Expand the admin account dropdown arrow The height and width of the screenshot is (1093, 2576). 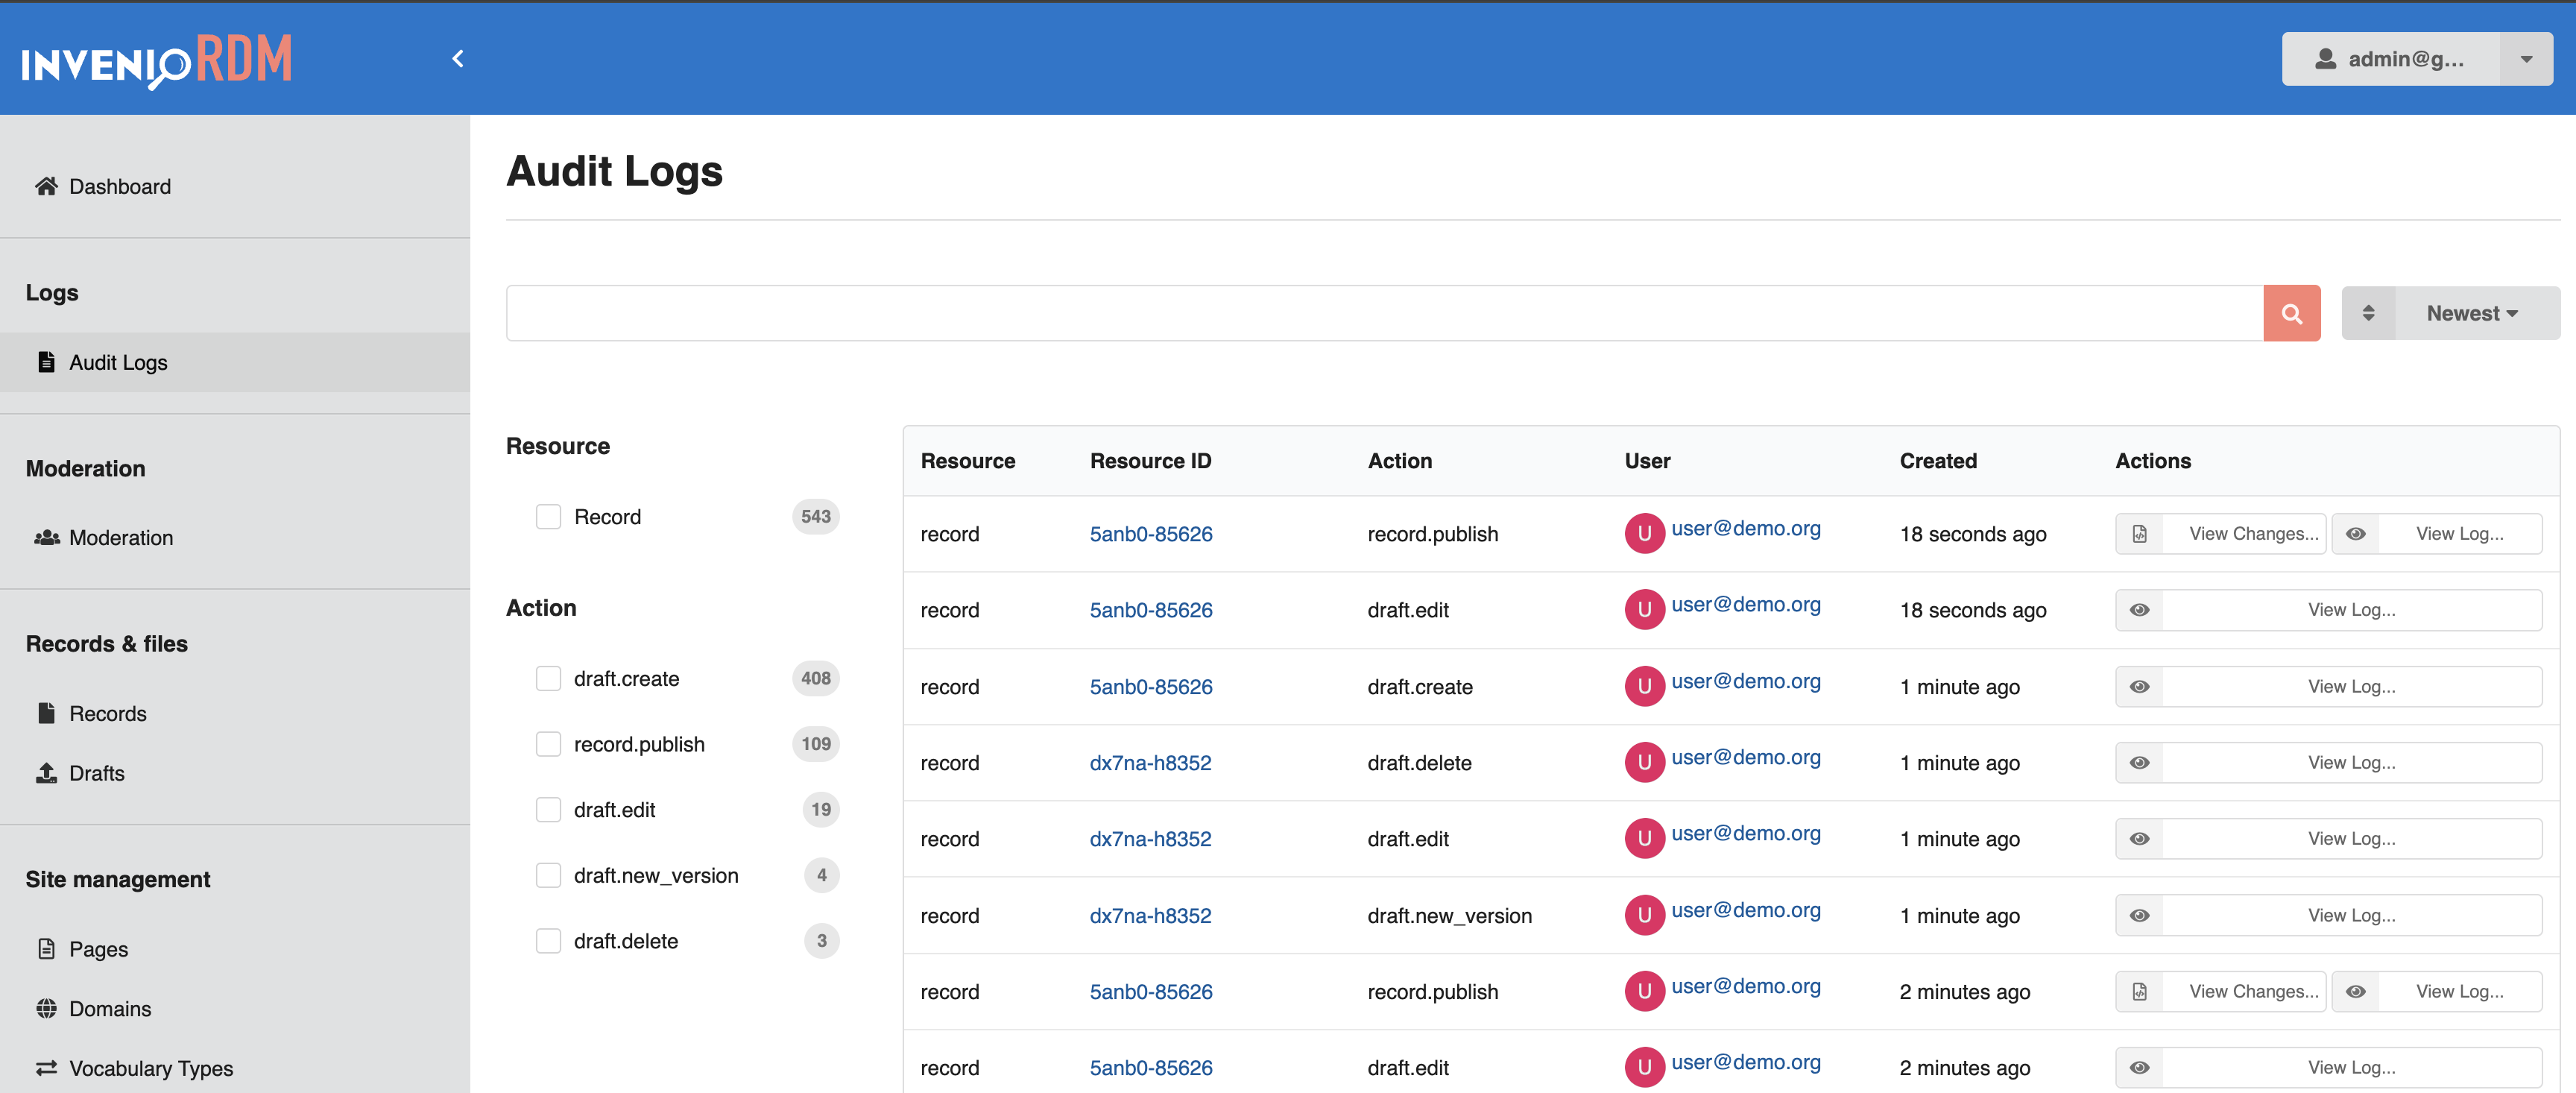click(x=2526, y=59)
